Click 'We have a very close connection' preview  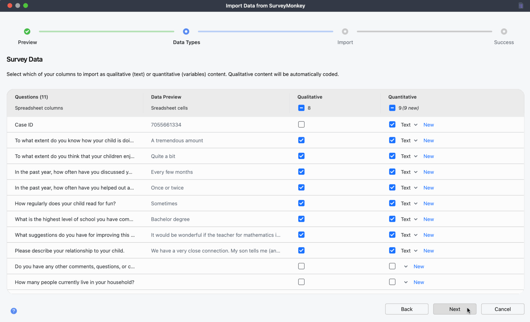pos(216,251)
